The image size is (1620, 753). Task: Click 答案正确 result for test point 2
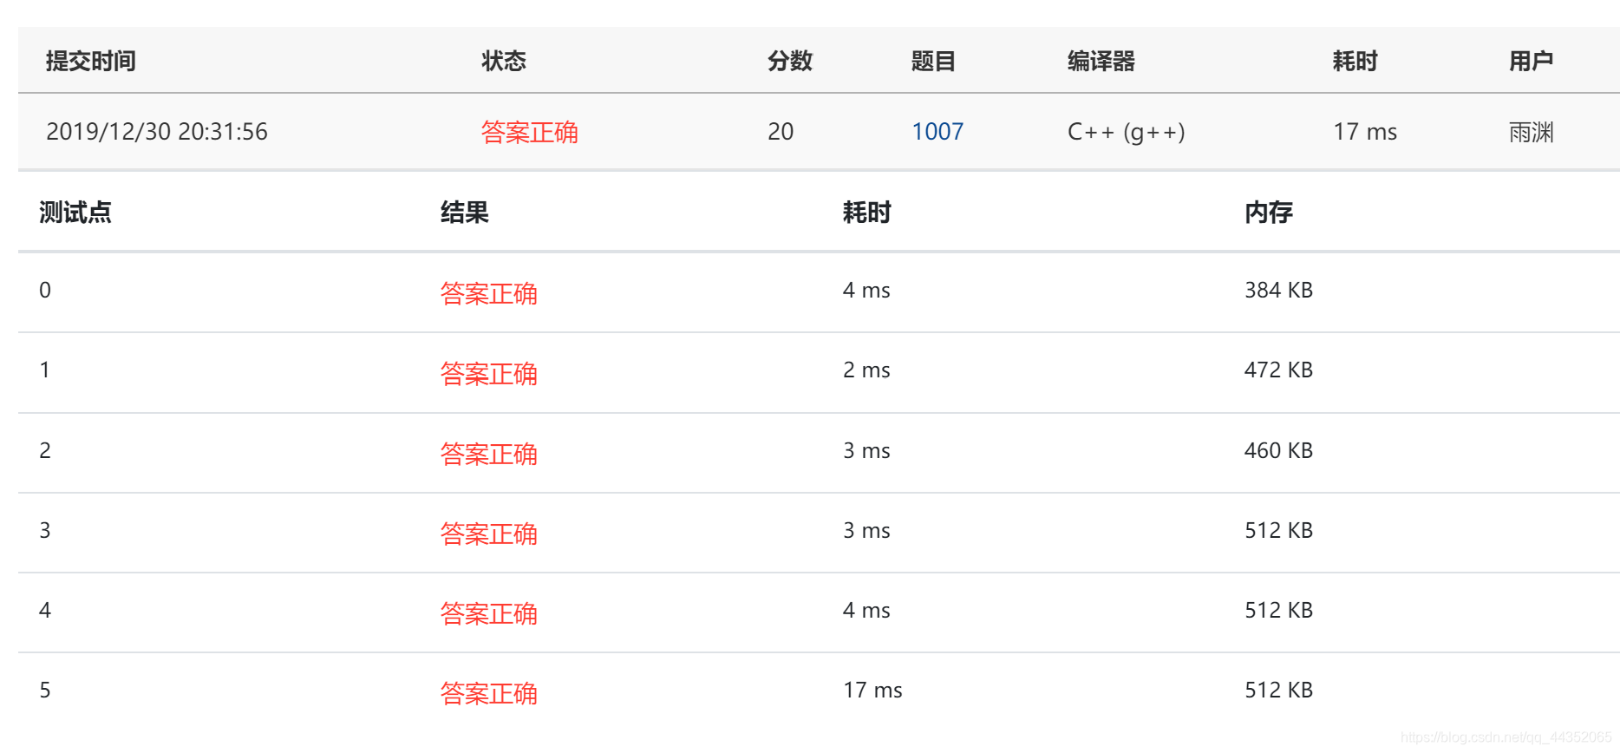click(x=489, y=454)
